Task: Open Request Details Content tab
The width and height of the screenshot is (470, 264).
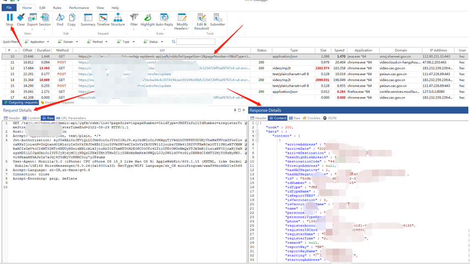Action: click(x=31, y=118)
